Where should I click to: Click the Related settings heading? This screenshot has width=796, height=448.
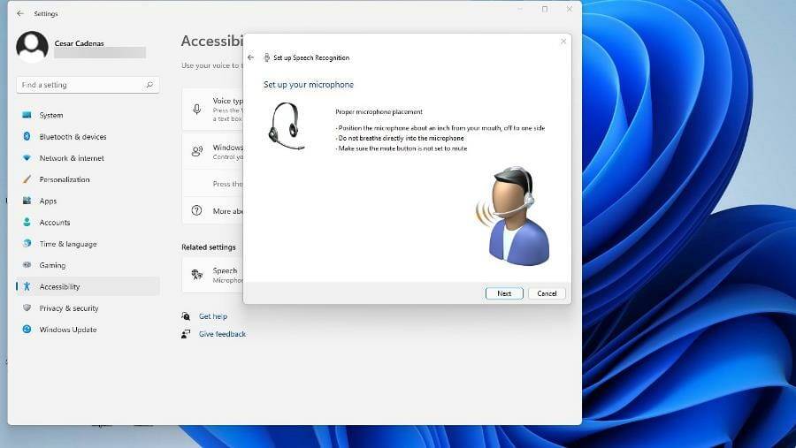click(209, 247)
